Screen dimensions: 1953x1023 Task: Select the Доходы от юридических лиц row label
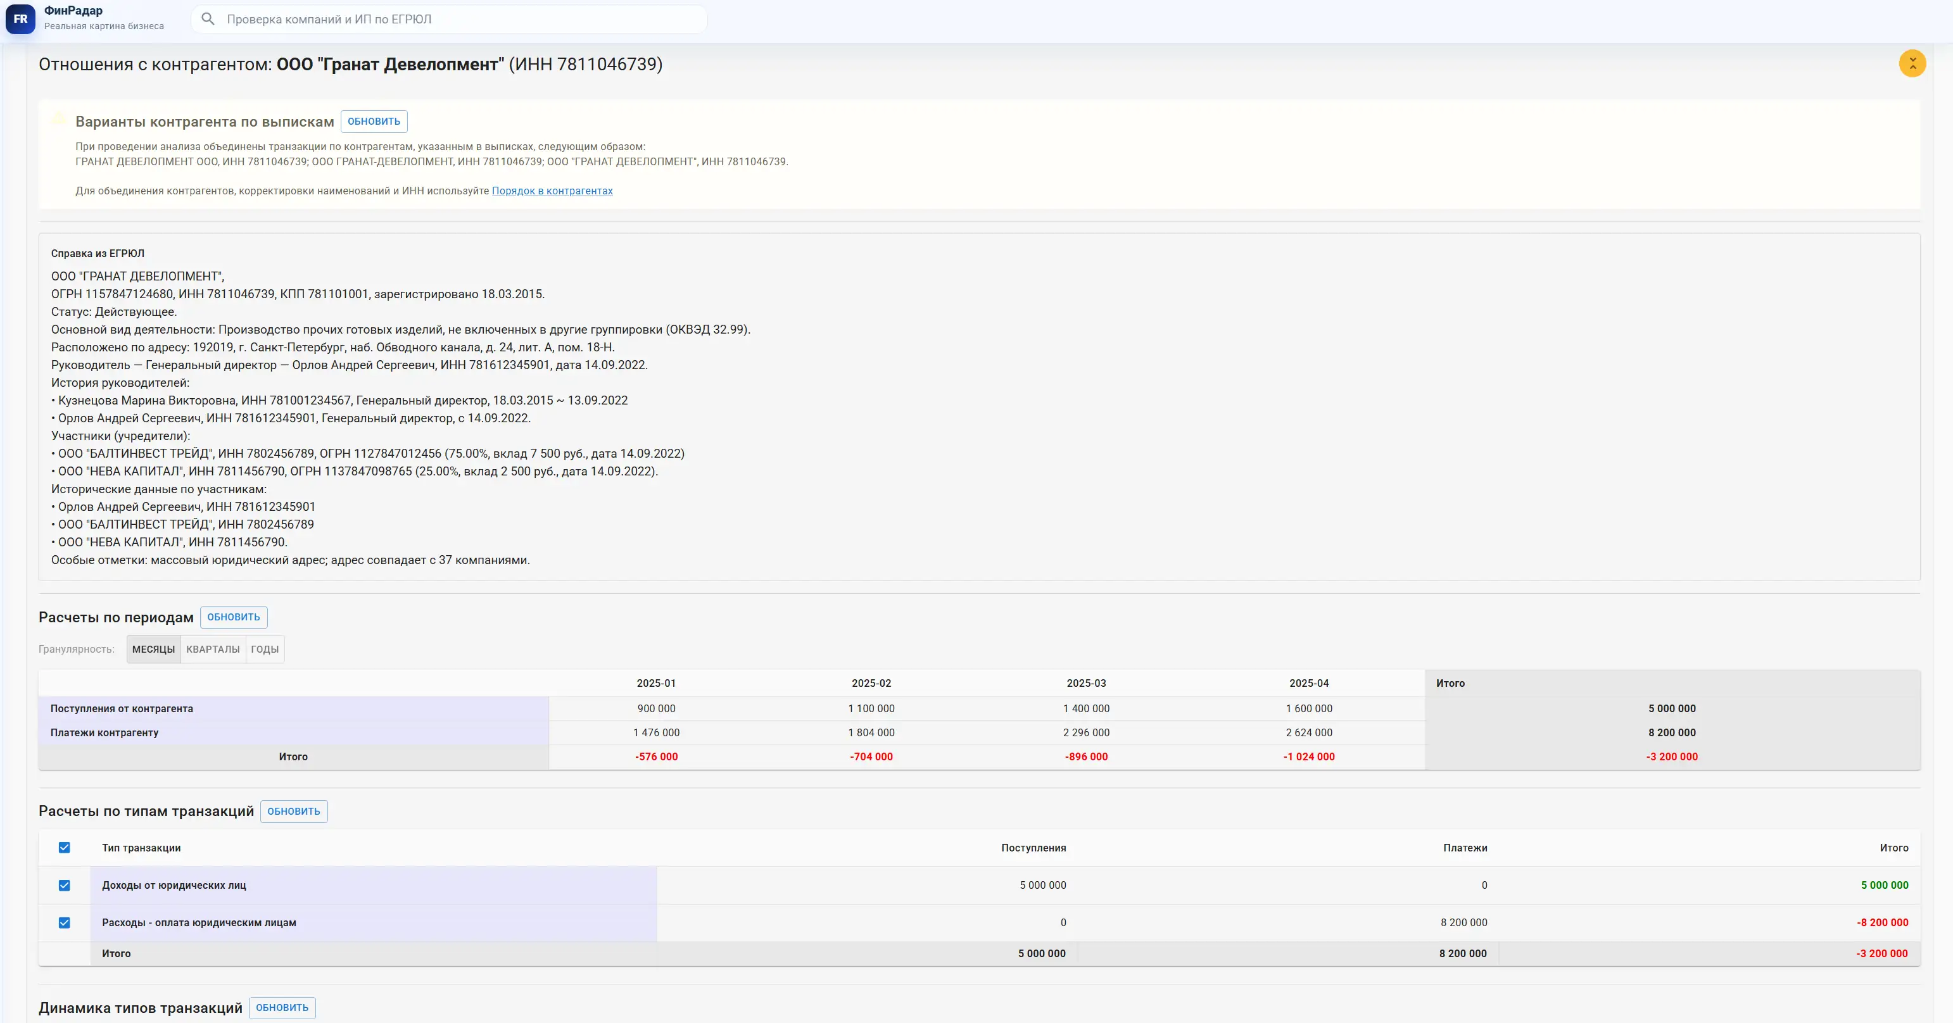point(174,885)
